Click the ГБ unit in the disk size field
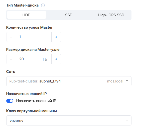 pyautogui.click(x=45, y=59)
